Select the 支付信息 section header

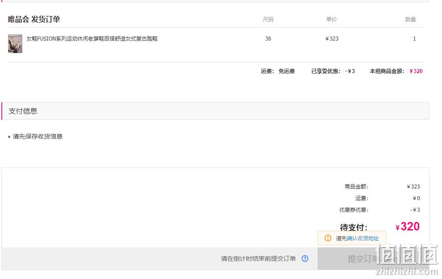(x=215, y=111)
